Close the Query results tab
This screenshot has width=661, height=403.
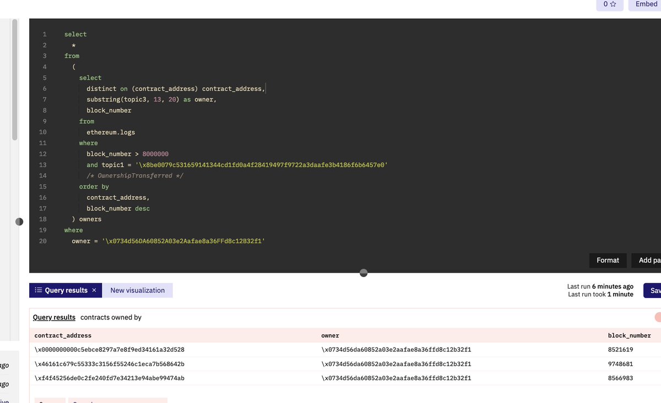pos(94,290)
